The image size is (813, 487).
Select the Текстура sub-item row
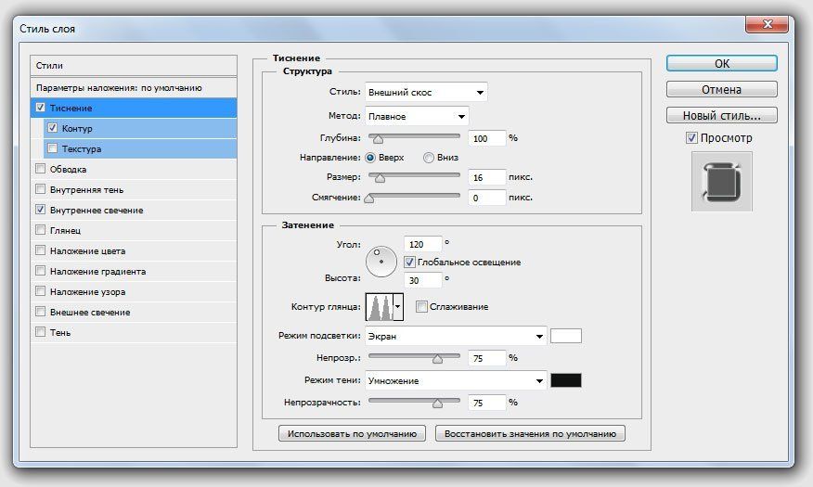(140, 148)
